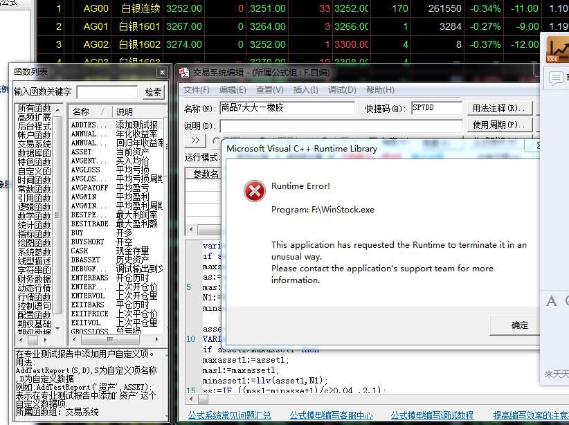Click the 确定 button in the error dialog
The height and width of the screenshot is (425, 569).
519,325
